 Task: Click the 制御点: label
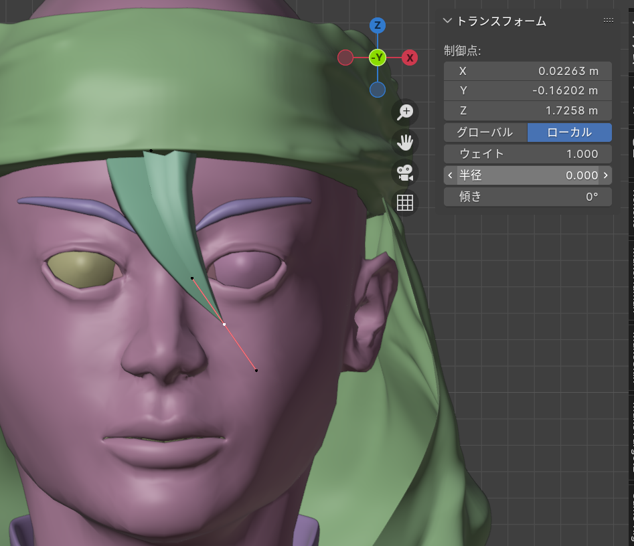coord(462,50)
